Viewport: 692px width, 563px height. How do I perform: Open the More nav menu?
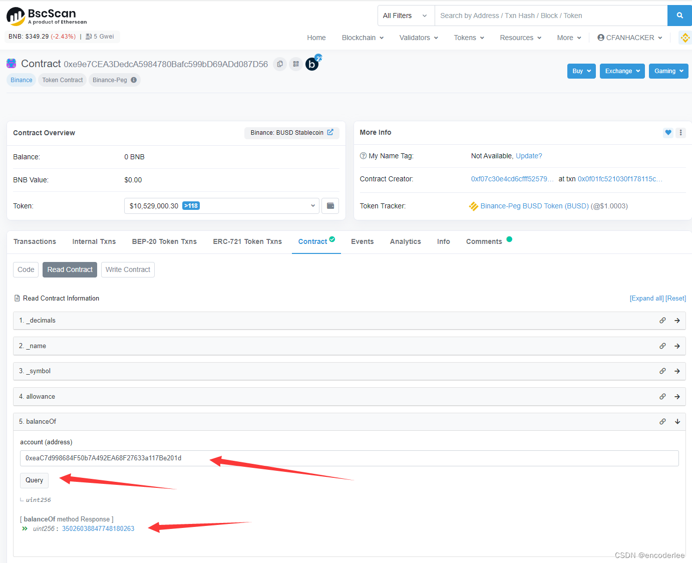point(569,38)
